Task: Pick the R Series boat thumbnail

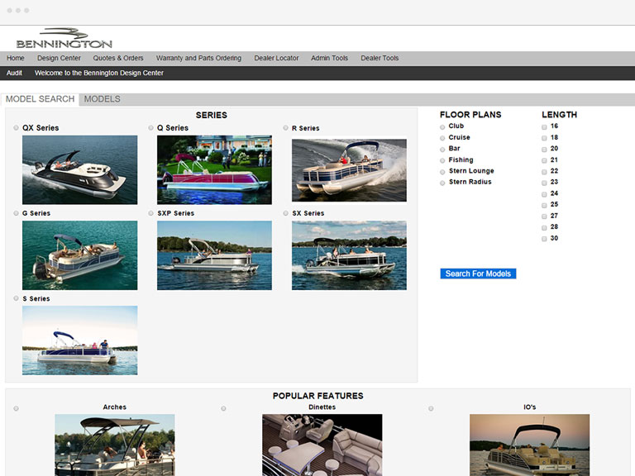Action: pos(349,169)
